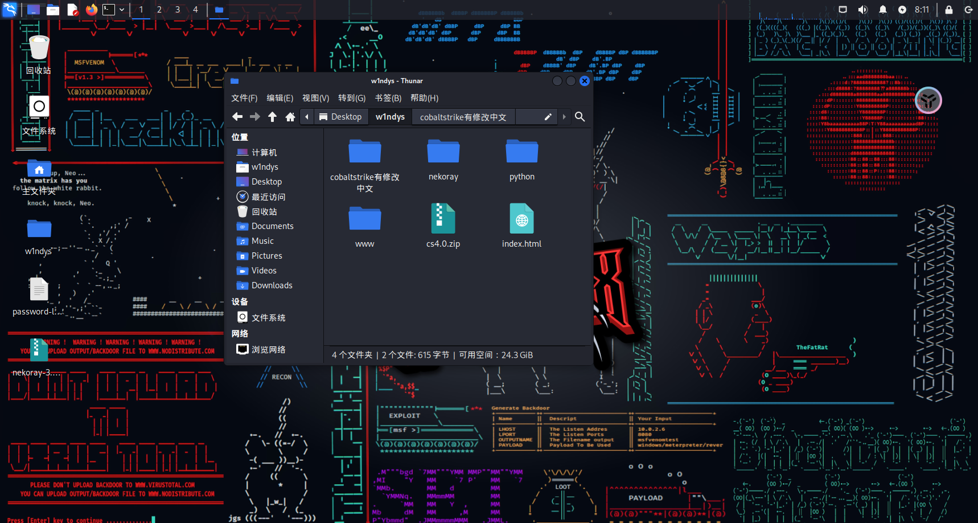978x523 pixels.
Task: Toggle the Desktop path bar segment
Action: pyautogui.click(x=340, y=117)
